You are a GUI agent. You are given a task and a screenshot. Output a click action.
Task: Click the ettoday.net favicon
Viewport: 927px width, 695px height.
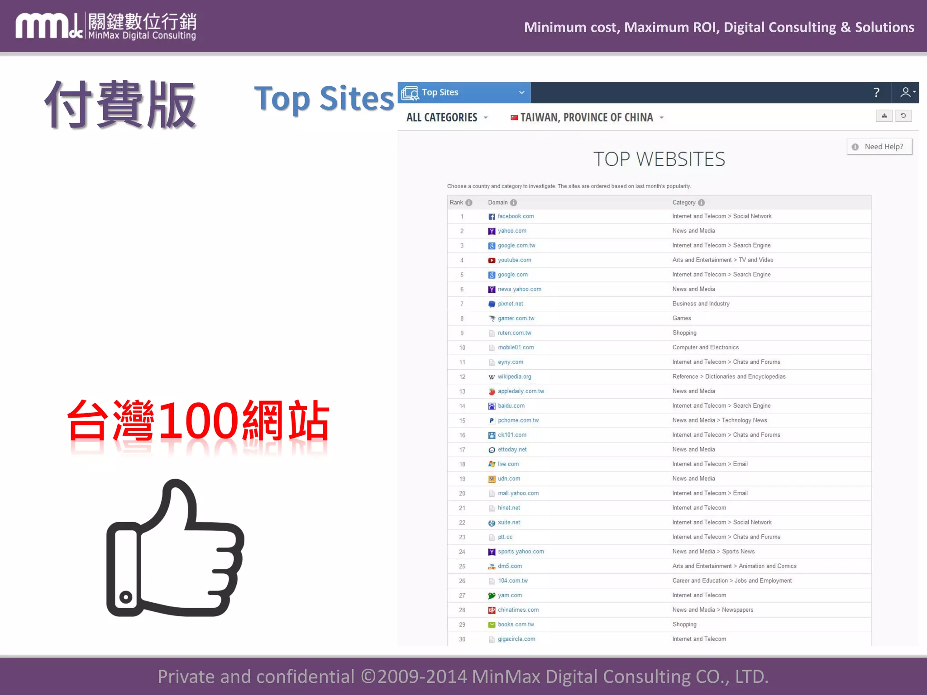click(x=492, y=450)
